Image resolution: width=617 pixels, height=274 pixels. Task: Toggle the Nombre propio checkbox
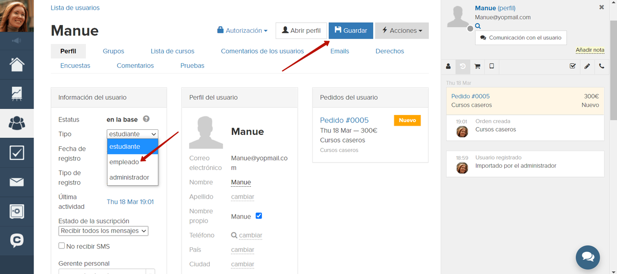click(259, 216)
